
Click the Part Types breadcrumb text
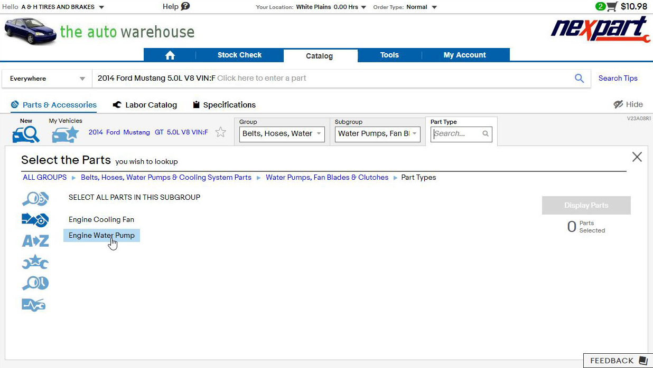(x=419, y=178)
